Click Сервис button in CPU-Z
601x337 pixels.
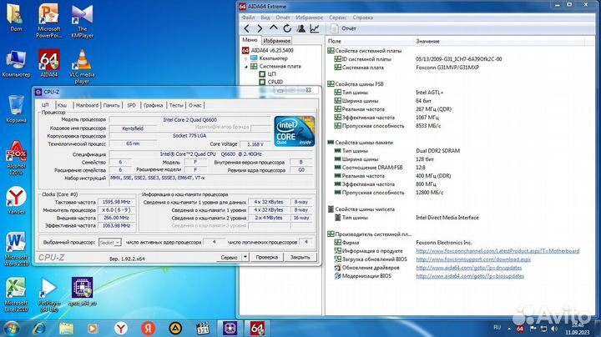point(229,258)
